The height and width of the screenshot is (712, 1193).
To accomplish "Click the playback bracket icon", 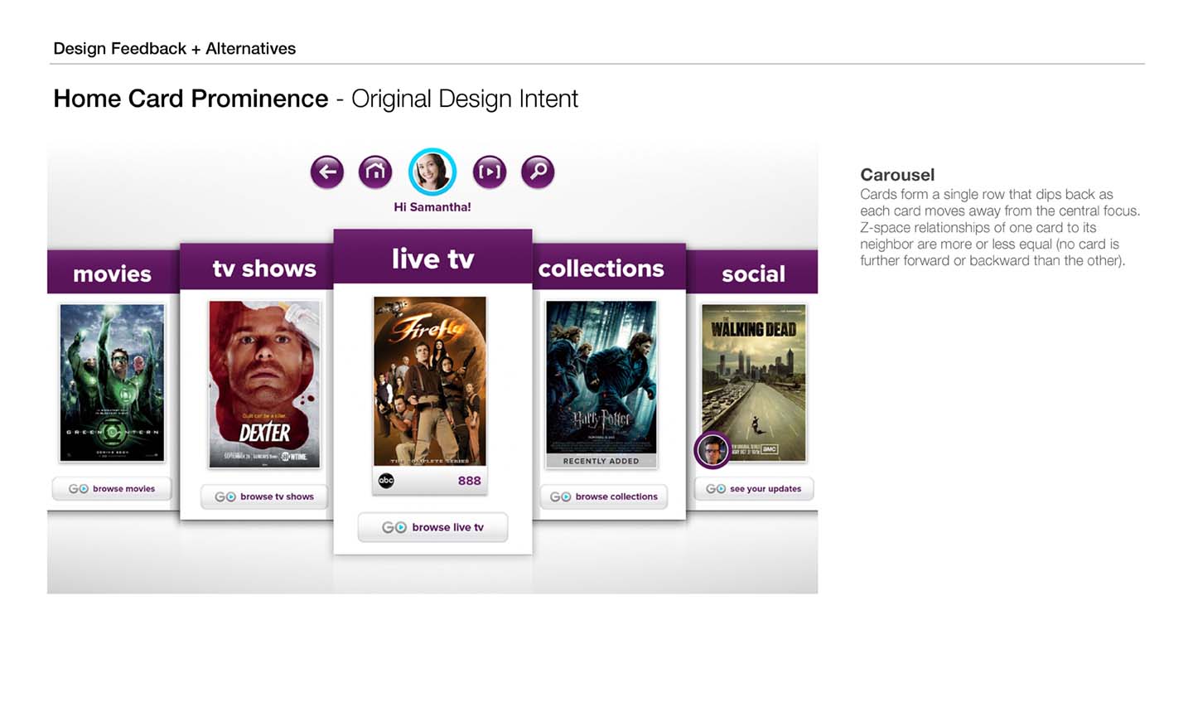I will 490,172.
